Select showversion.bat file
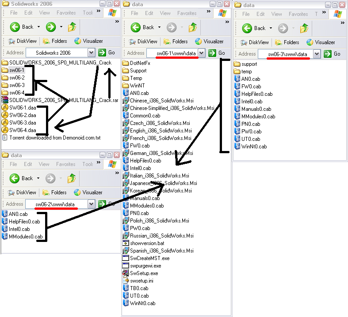This screenshot has height=317, width=348. tap(147, 243)
